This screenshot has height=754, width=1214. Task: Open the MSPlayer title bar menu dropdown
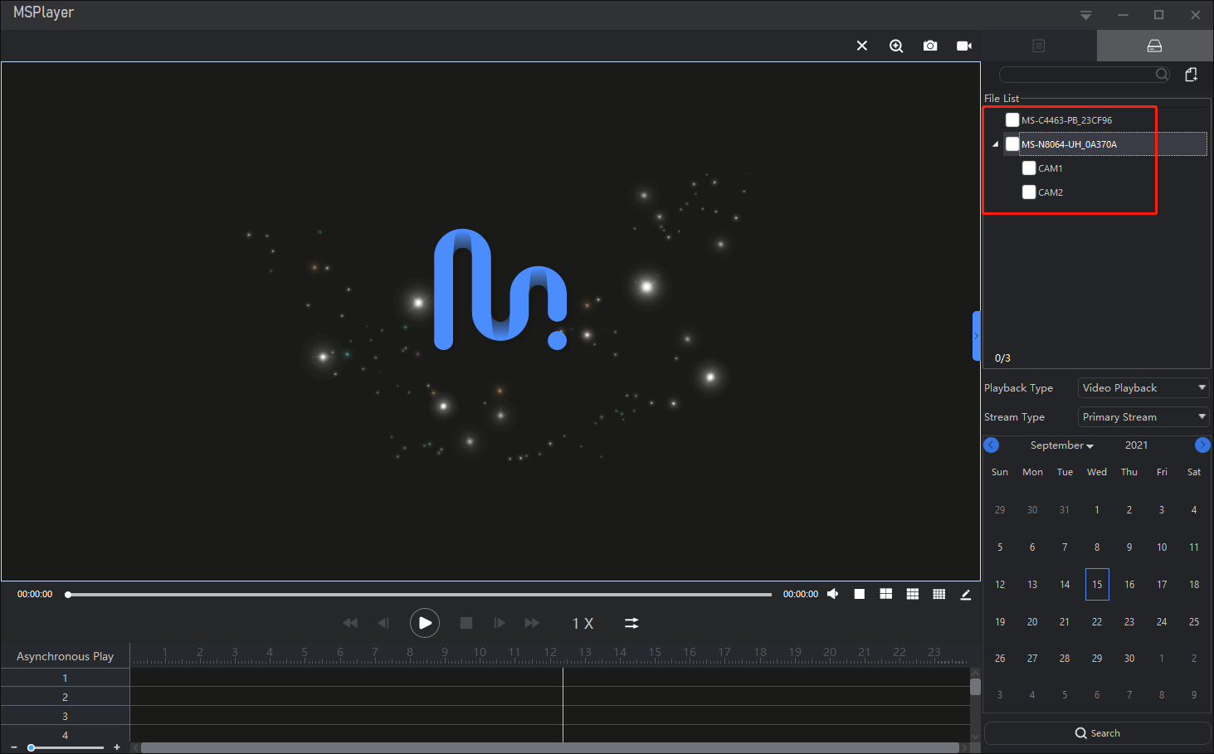[1086, 15]
